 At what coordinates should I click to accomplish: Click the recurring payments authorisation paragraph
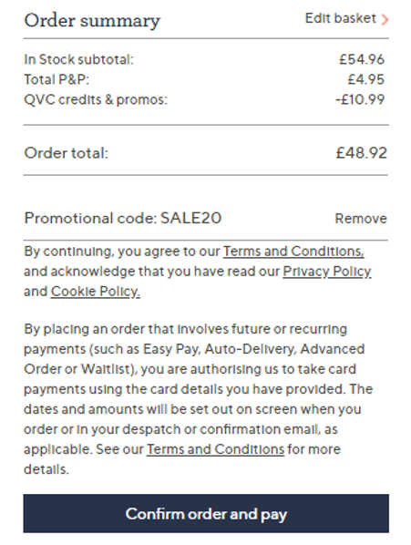198,399
